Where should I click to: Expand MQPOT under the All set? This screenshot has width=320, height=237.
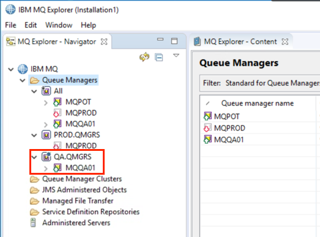[x=46, y=103]
